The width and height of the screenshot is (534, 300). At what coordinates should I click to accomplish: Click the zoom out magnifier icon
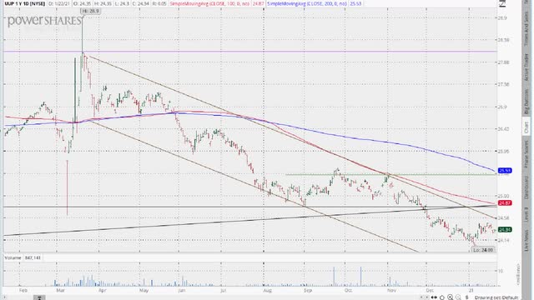click(x=458, y=297)
